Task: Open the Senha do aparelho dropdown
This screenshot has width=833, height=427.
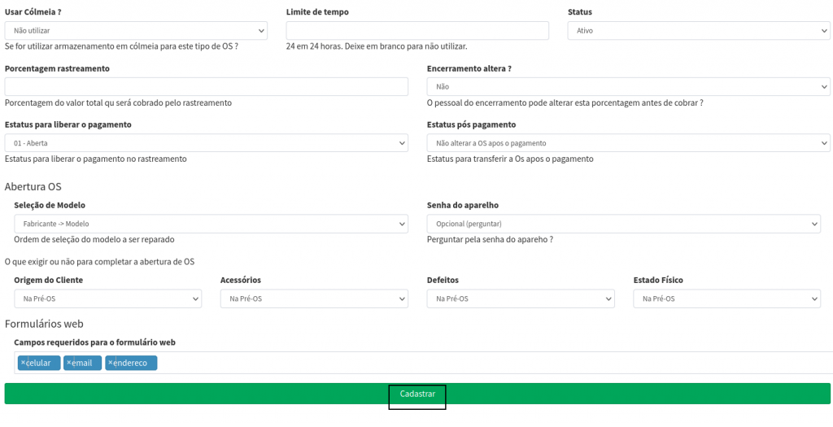Action: coord(623,224)
